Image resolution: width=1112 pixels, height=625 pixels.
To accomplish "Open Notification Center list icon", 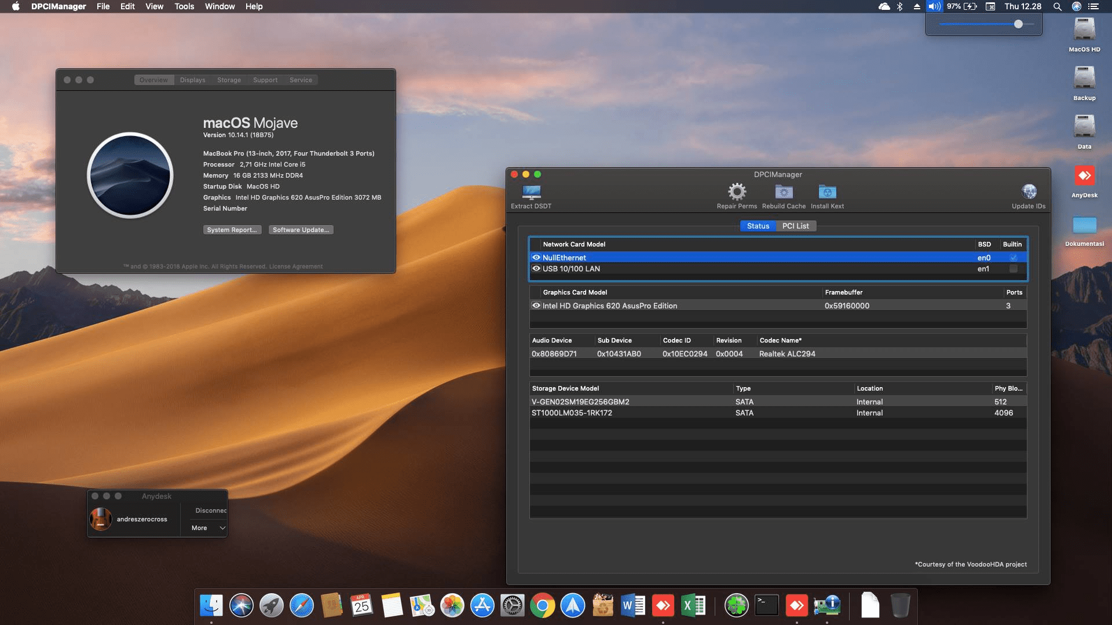I will (1093, 6).
